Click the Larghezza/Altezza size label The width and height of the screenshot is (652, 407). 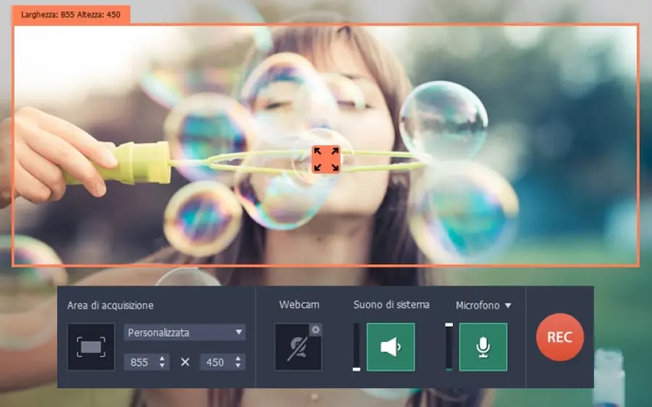click(71, 14)
